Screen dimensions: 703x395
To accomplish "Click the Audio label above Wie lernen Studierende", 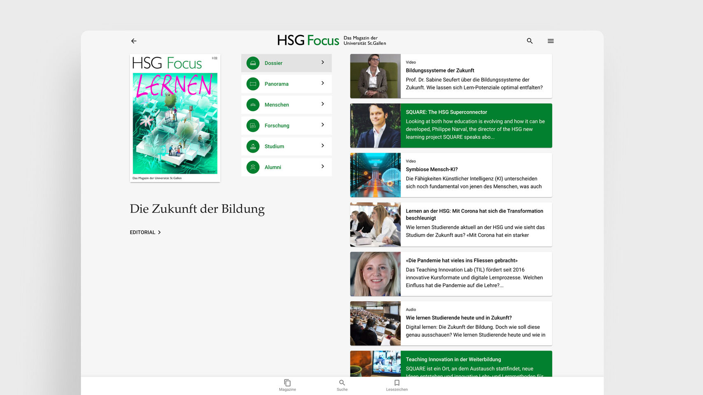I will pos(411,309).
